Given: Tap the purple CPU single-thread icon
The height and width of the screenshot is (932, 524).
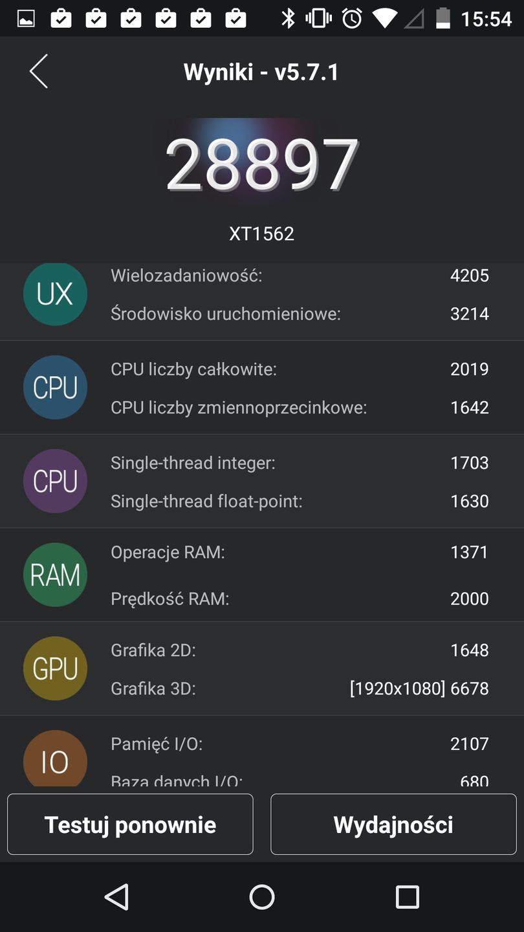Looking at the screenshot, I should coord(55,482).
